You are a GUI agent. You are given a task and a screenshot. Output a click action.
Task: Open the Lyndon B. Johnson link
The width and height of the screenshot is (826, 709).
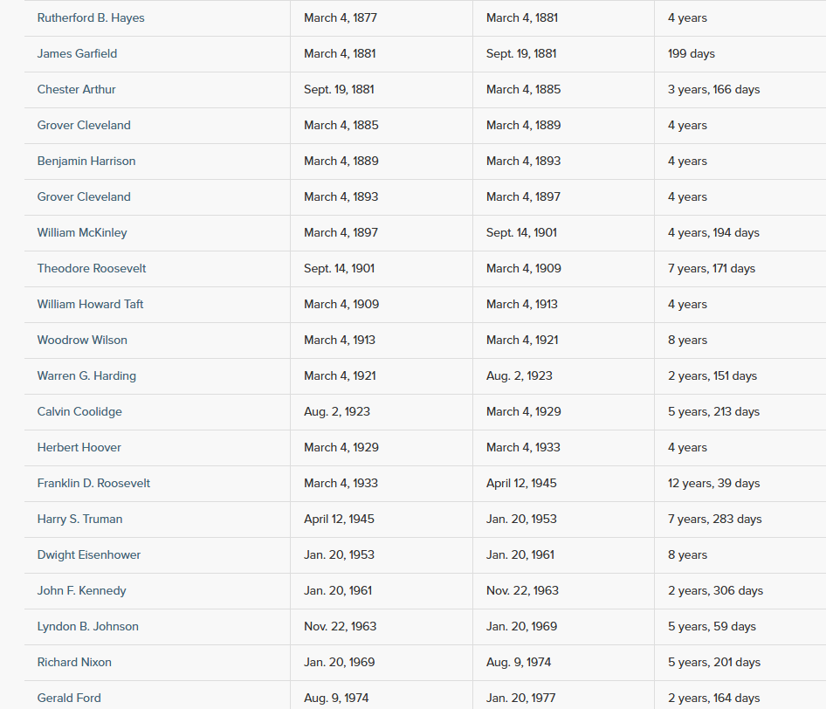point(87,626)
